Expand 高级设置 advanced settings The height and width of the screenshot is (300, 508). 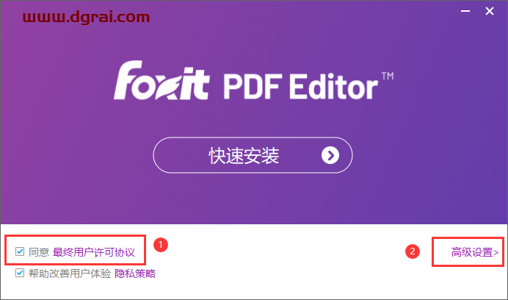tap(475, 252)
